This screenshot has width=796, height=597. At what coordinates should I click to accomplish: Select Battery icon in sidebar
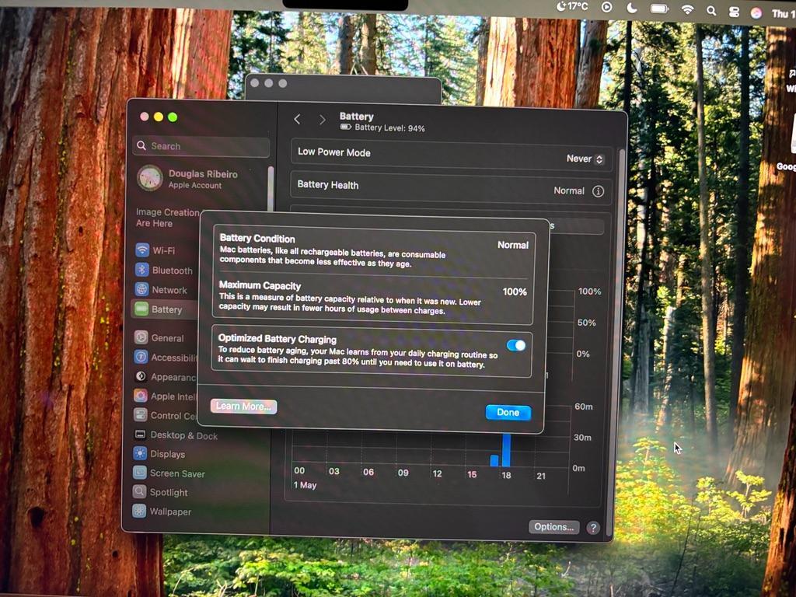141,309
